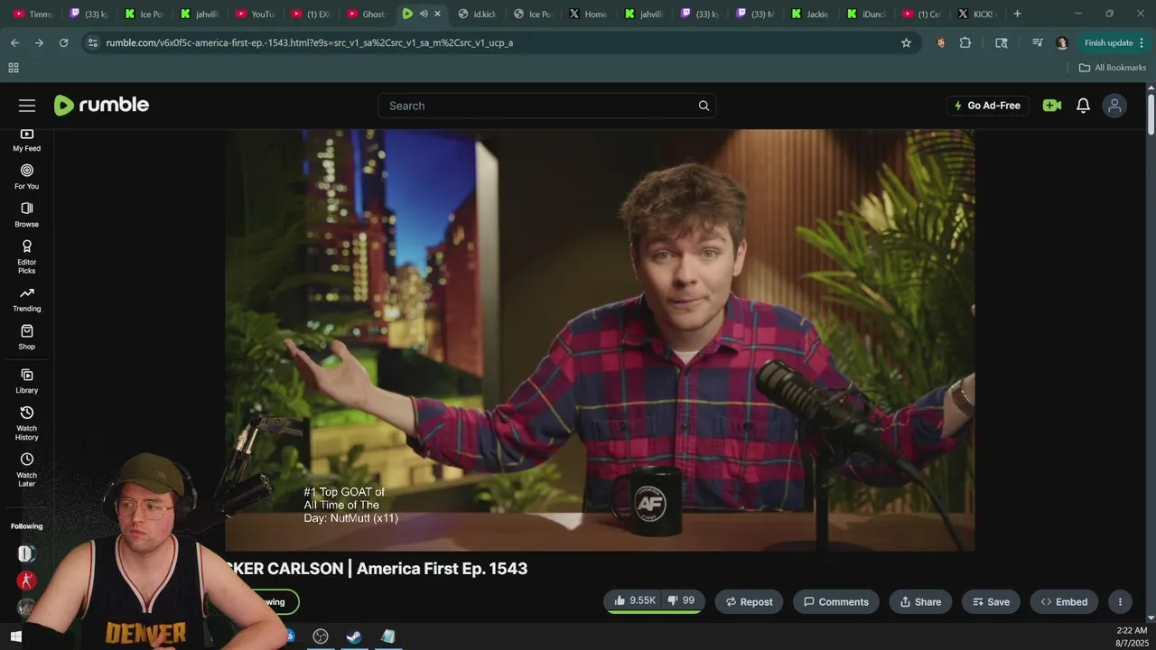Open OBS Studio from the taskbar
This screenshot has height=650, width=1156.
[321, 636]
